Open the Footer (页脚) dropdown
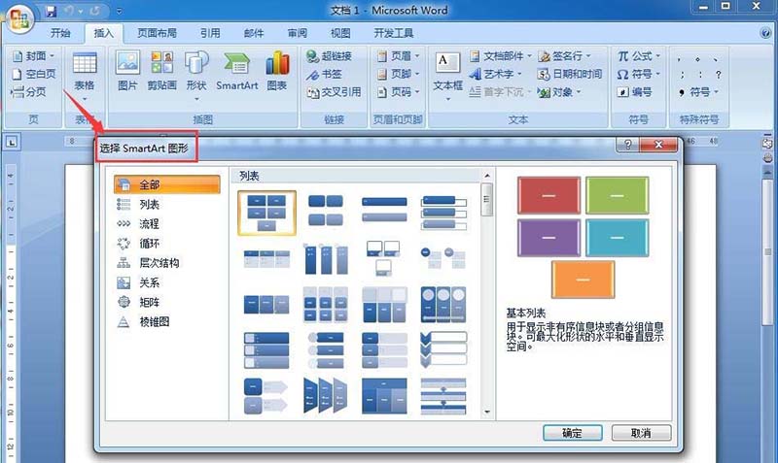778x463 pixels. 398,74
